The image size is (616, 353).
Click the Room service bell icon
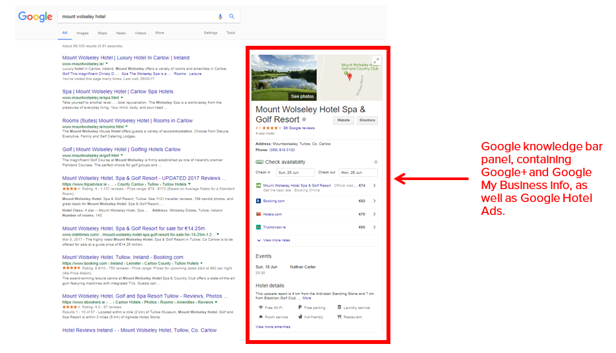(x=260, y=316)
